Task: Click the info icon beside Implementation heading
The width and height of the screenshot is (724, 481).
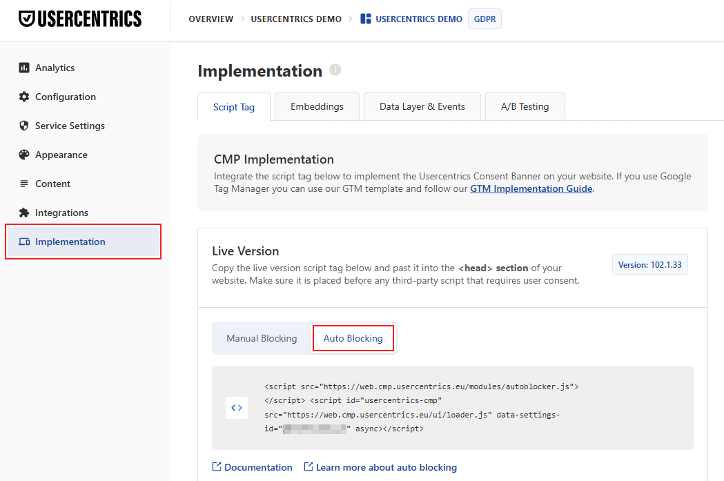Action: (x=335, y=70)
